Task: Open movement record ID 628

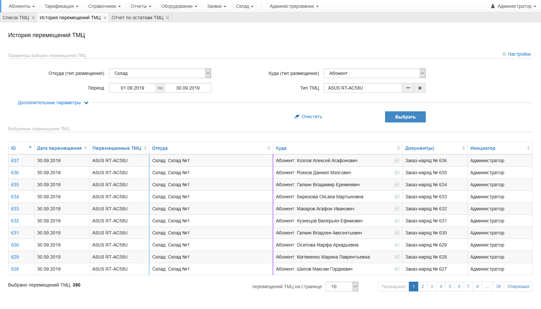Action: [15, 269]
